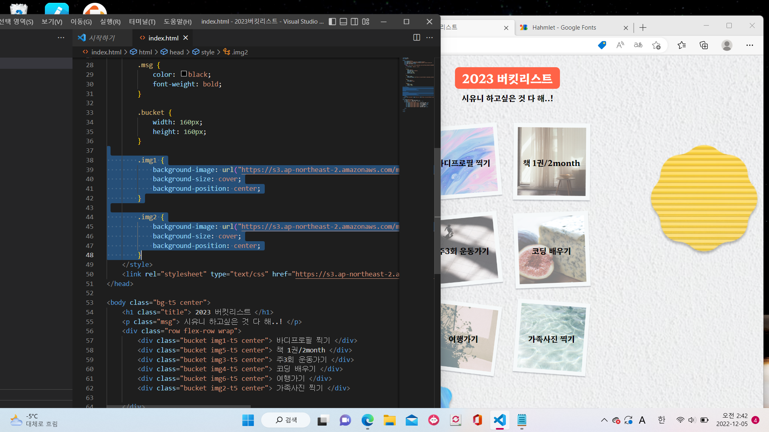Open the editor's more actions ellipsis menu
Image resolution: width=769 pixels, height=432 pixels.
click(429, 38)
